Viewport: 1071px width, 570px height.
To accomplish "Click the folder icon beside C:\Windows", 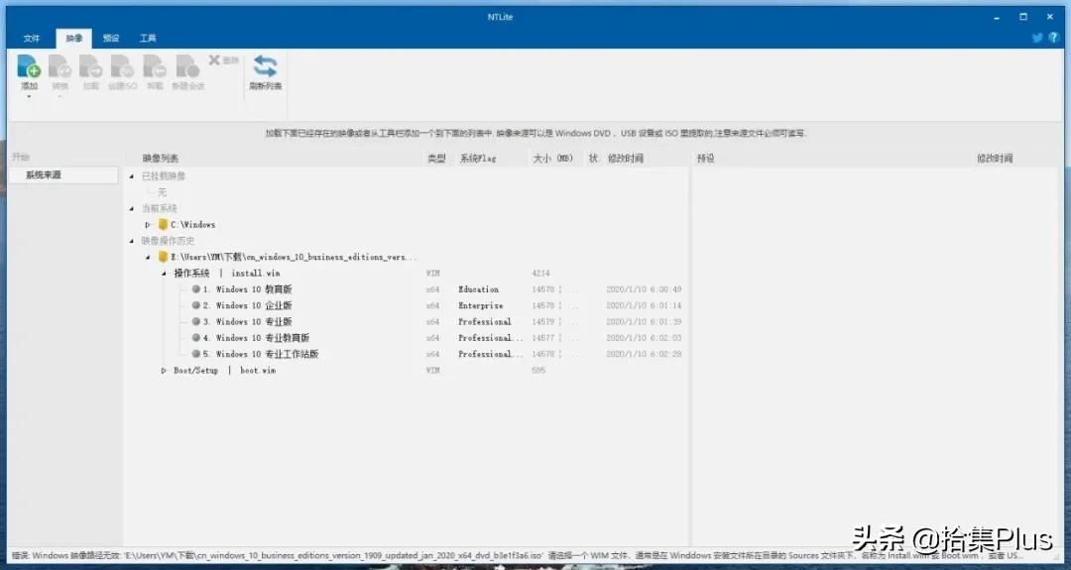I will (x=164, y=225).
